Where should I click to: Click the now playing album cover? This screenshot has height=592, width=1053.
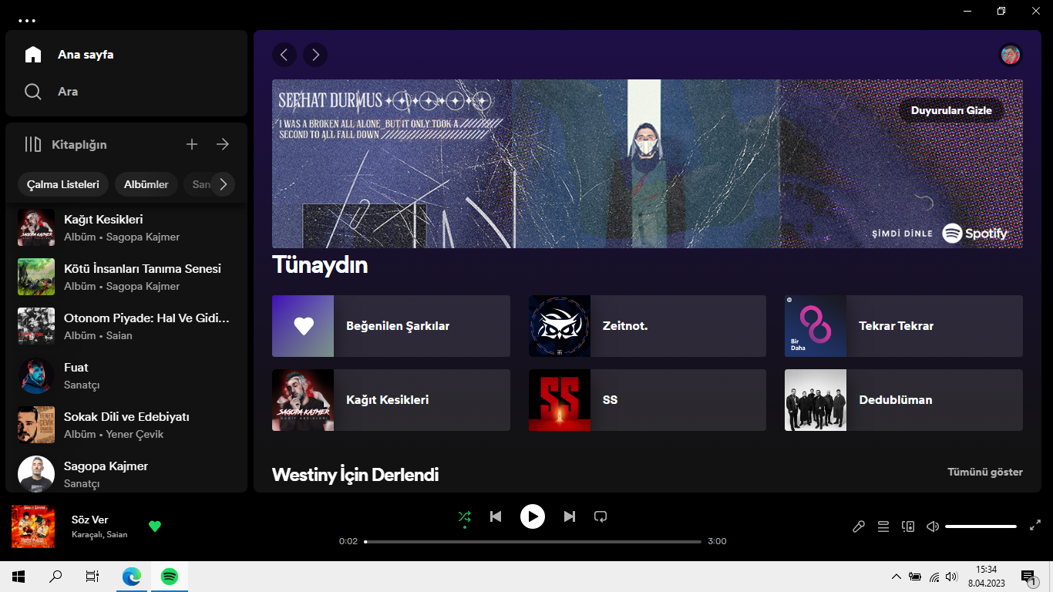pos(33,526)
